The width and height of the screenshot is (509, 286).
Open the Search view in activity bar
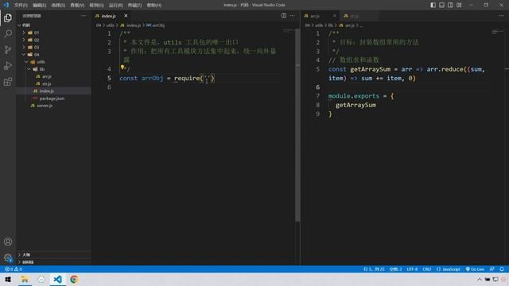[8, 33]
